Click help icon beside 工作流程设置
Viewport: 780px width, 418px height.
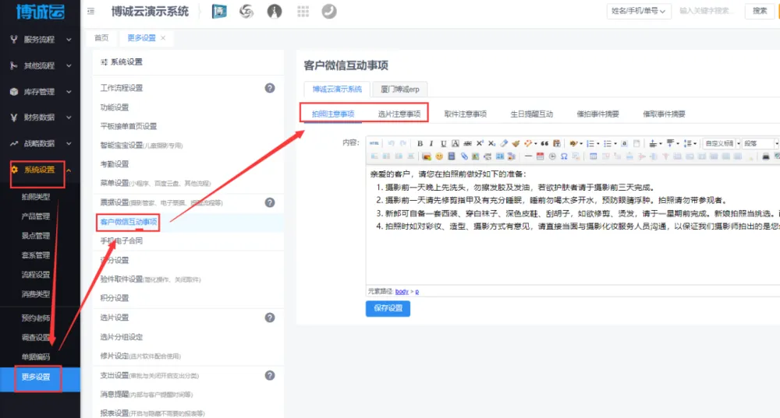pos(270,88)
